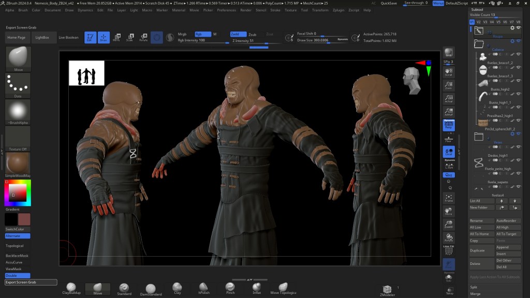Image resolution: width=530 pixels, height=298 pixels.
Task: Collapse the Cabeca subtool folder
Action: 479,44
